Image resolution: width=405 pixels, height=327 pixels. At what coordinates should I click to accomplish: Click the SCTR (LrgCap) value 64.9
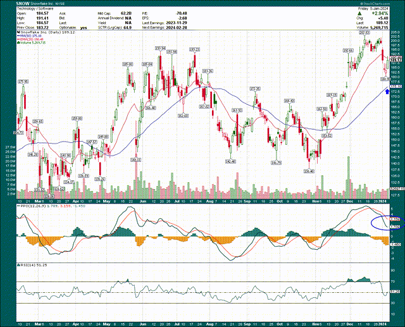(x=128, y=28)
